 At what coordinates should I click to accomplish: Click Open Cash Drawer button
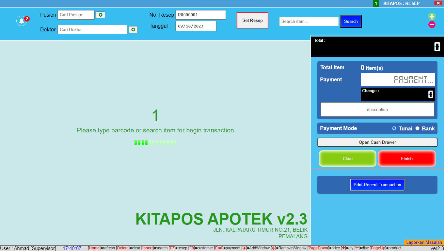pos(377,142)
